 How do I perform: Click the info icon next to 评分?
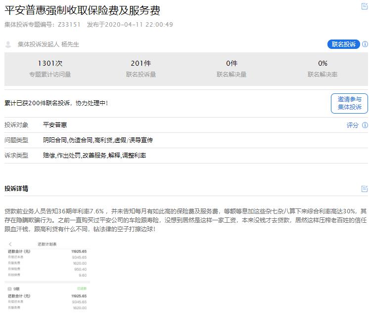coord(365,125)
